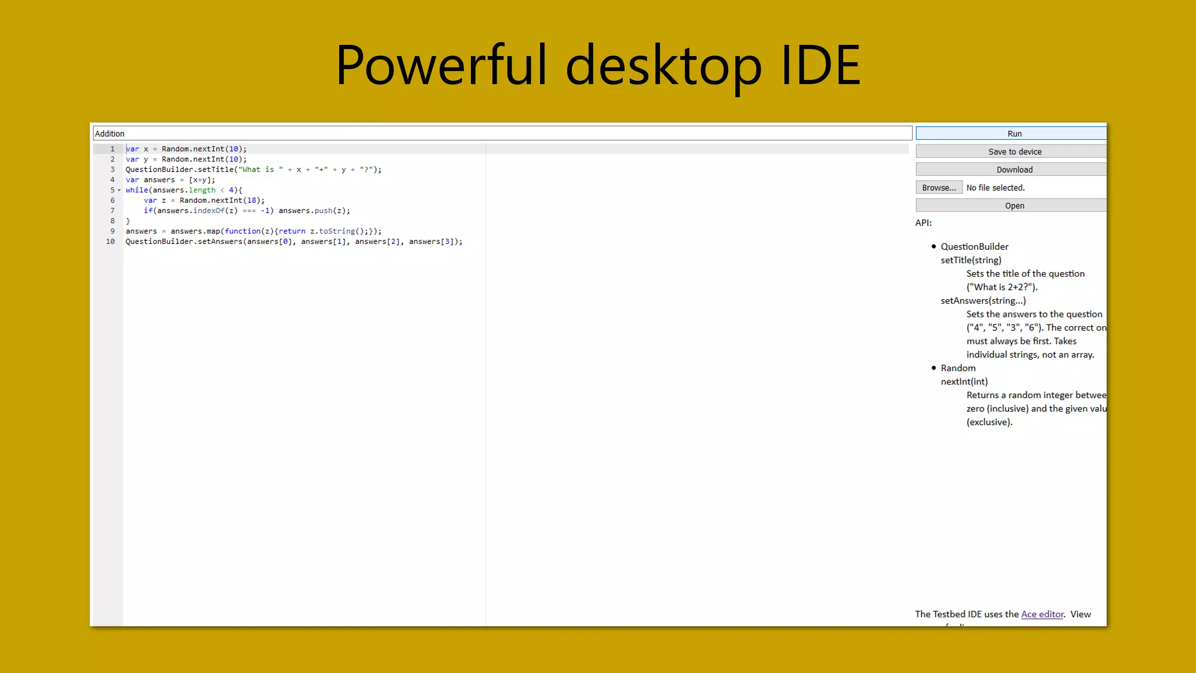Click 'No file selected.' text

996,187
